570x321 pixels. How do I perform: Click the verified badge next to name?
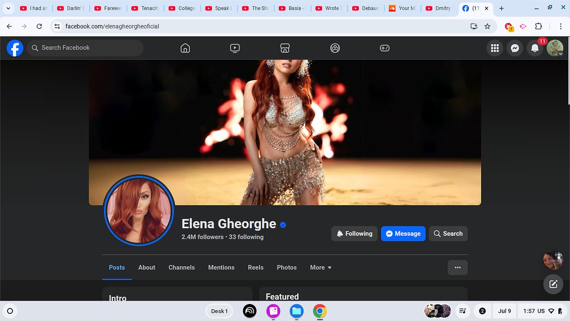(283, 225)
